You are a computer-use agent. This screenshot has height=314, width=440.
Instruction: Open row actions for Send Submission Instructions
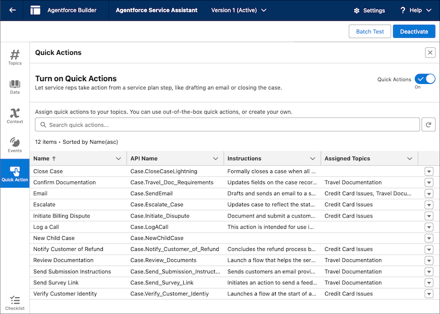pyautogui.click(x=429, y=271)
